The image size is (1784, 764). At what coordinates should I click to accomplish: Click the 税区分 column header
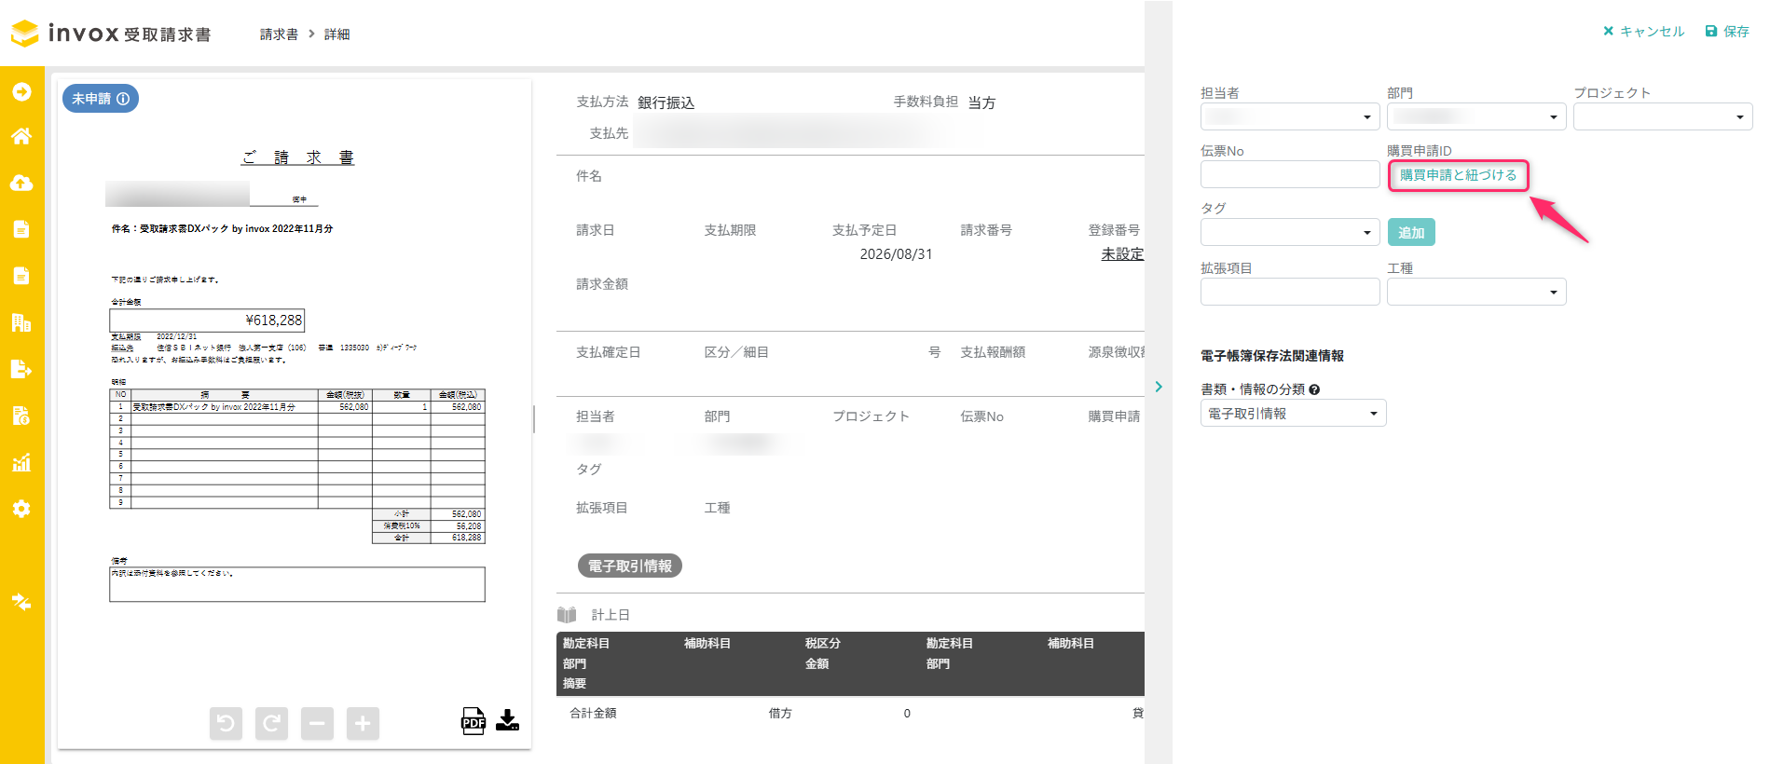coord(823,644)
